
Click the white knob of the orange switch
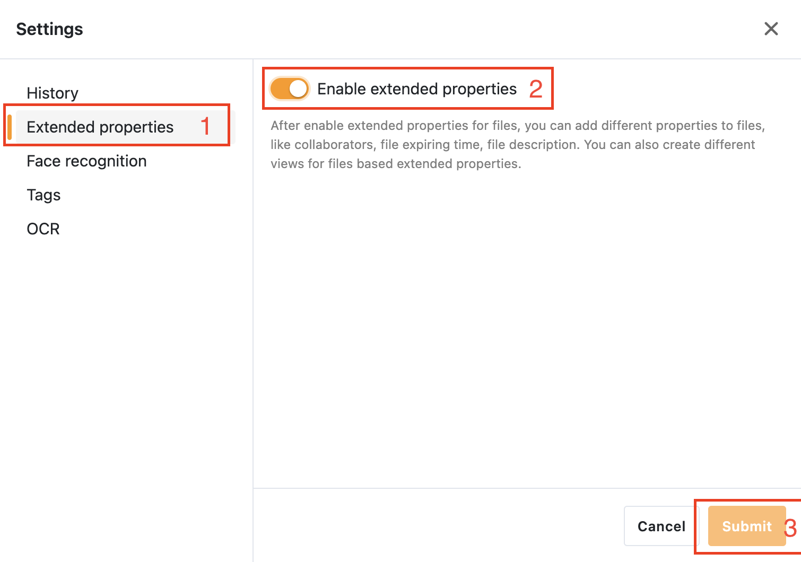tap(298, 89)
